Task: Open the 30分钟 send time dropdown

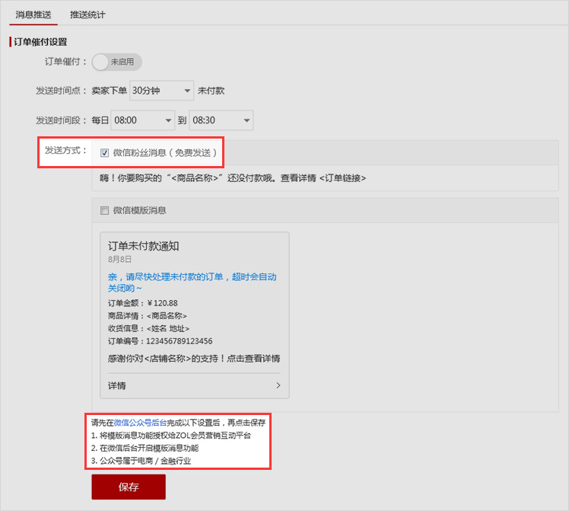Action: (161, 91)
